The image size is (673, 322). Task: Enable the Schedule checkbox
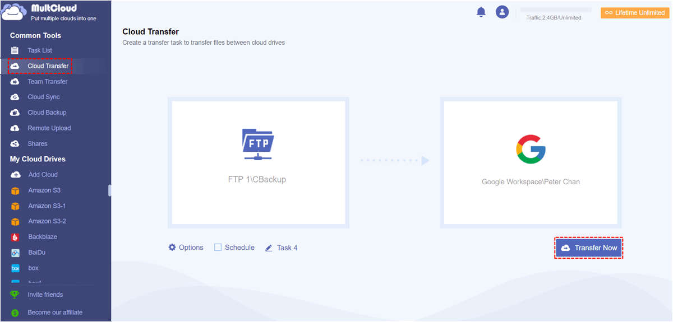[218, 248]
